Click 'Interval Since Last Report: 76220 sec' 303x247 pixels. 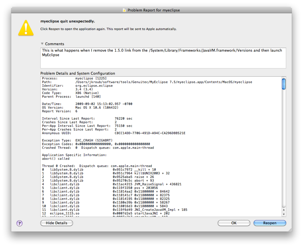pos(87,118)
